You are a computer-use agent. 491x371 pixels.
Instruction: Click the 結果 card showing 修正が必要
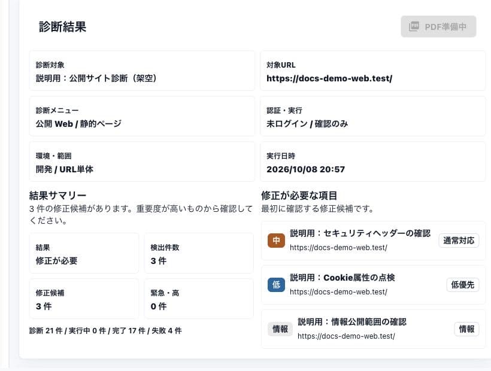[84, 253]
